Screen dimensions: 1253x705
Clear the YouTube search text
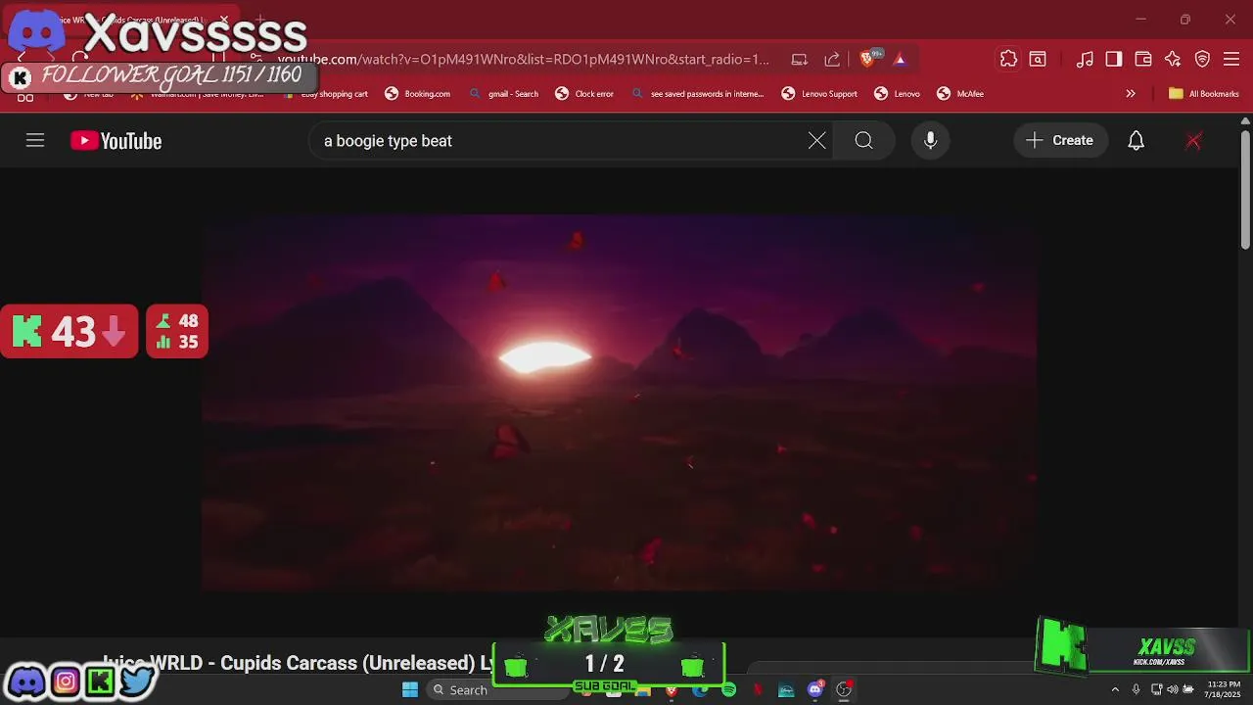pyautogui.click(x=816, y=141)
